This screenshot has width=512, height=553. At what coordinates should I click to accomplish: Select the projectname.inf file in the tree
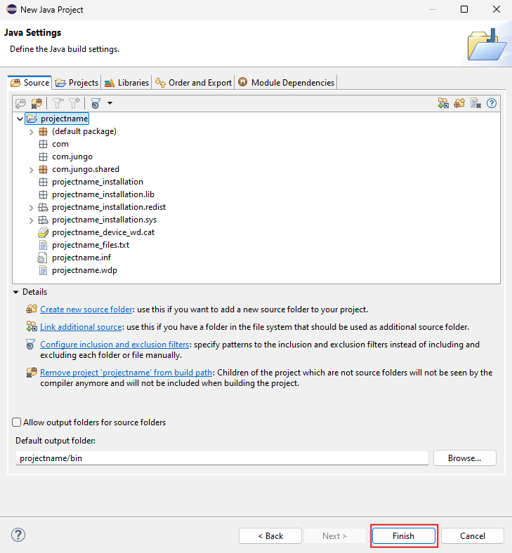pos(81,258)
